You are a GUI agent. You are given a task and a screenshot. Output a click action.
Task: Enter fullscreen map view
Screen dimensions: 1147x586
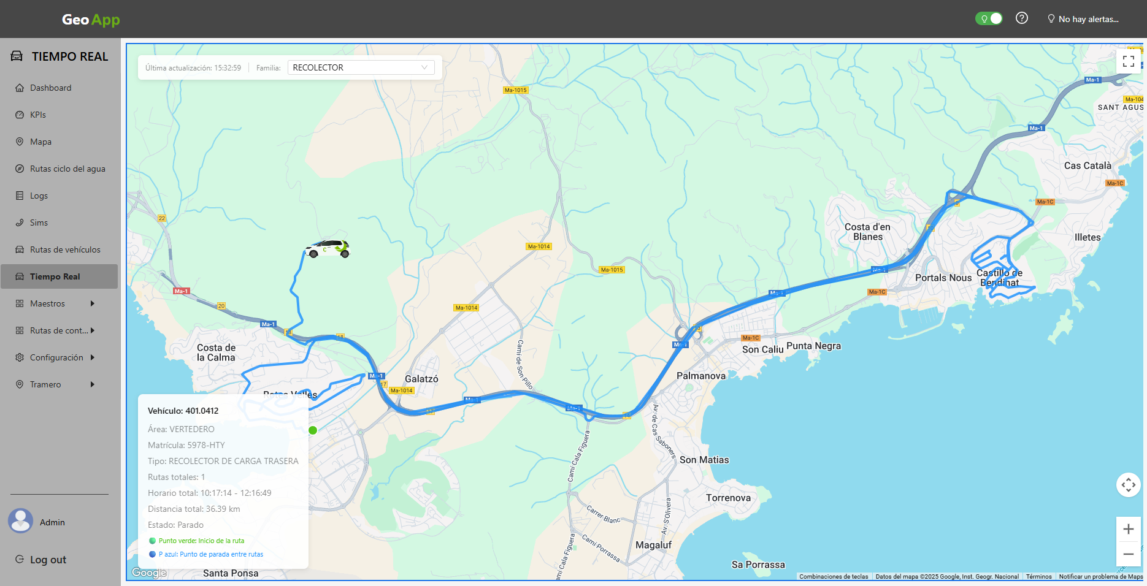[1128, 61]
